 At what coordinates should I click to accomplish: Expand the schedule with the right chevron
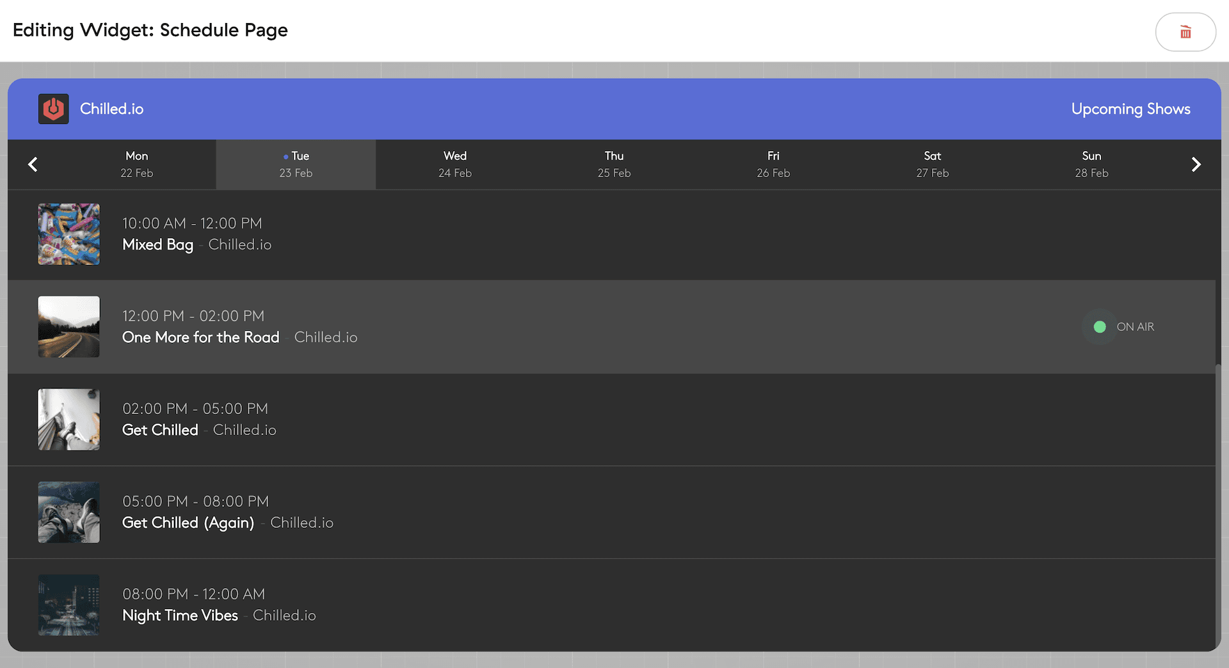tap(1196, 164)
